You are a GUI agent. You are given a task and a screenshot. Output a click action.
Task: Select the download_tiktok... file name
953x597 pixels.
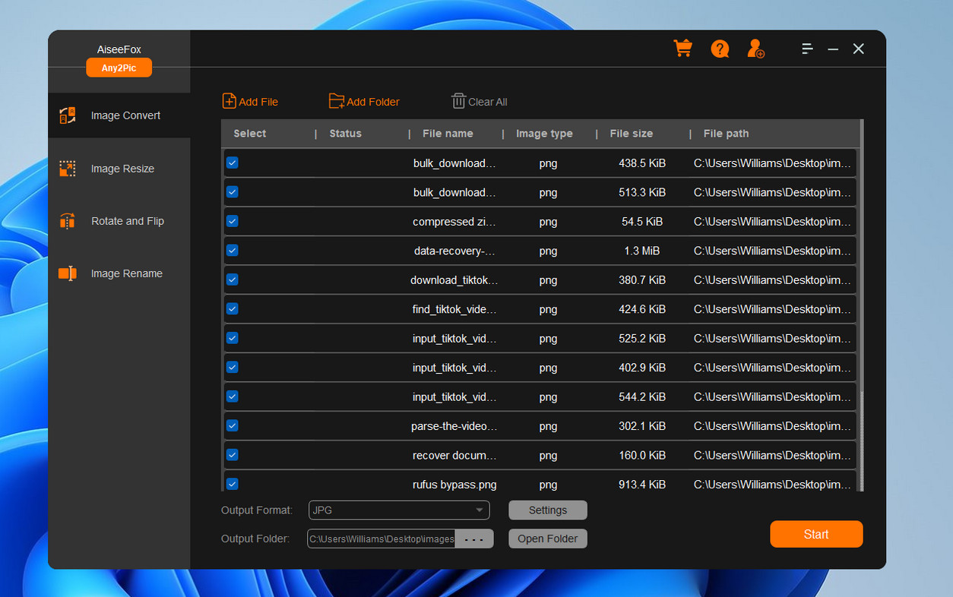(454, 280)
